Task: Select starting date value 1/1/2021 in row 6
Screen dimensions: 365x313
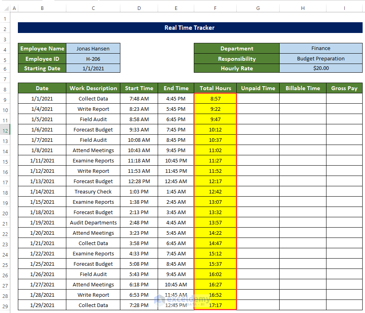Action: [93, 68]
